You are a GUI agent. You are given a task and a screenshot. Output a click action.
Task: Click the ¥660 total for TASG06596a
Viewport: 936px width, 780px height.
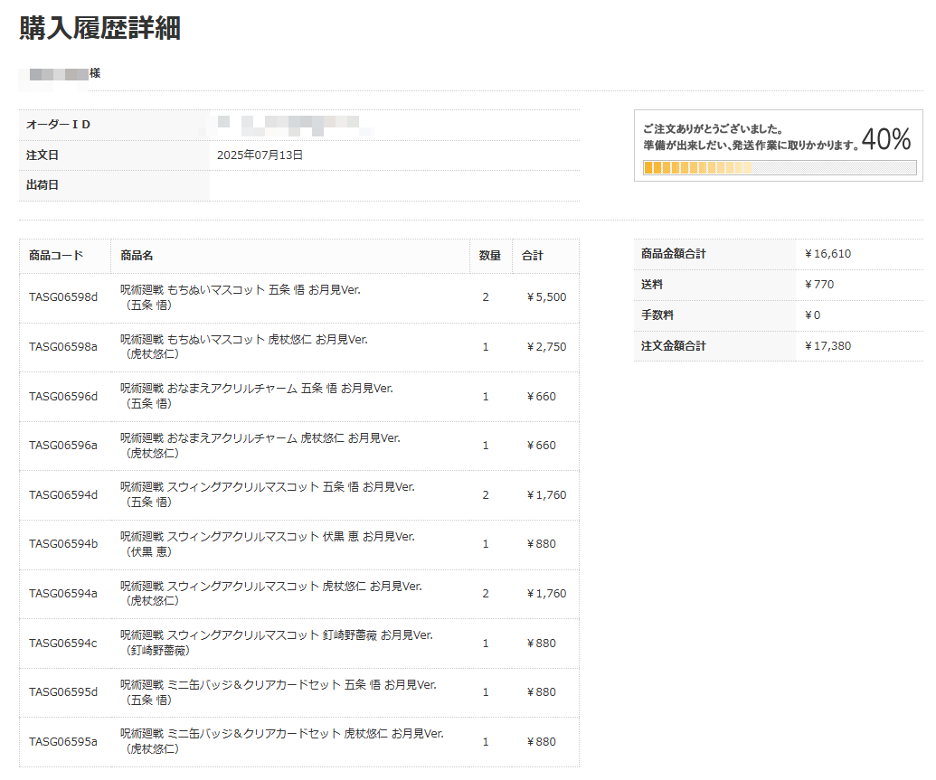click(542, 446)
